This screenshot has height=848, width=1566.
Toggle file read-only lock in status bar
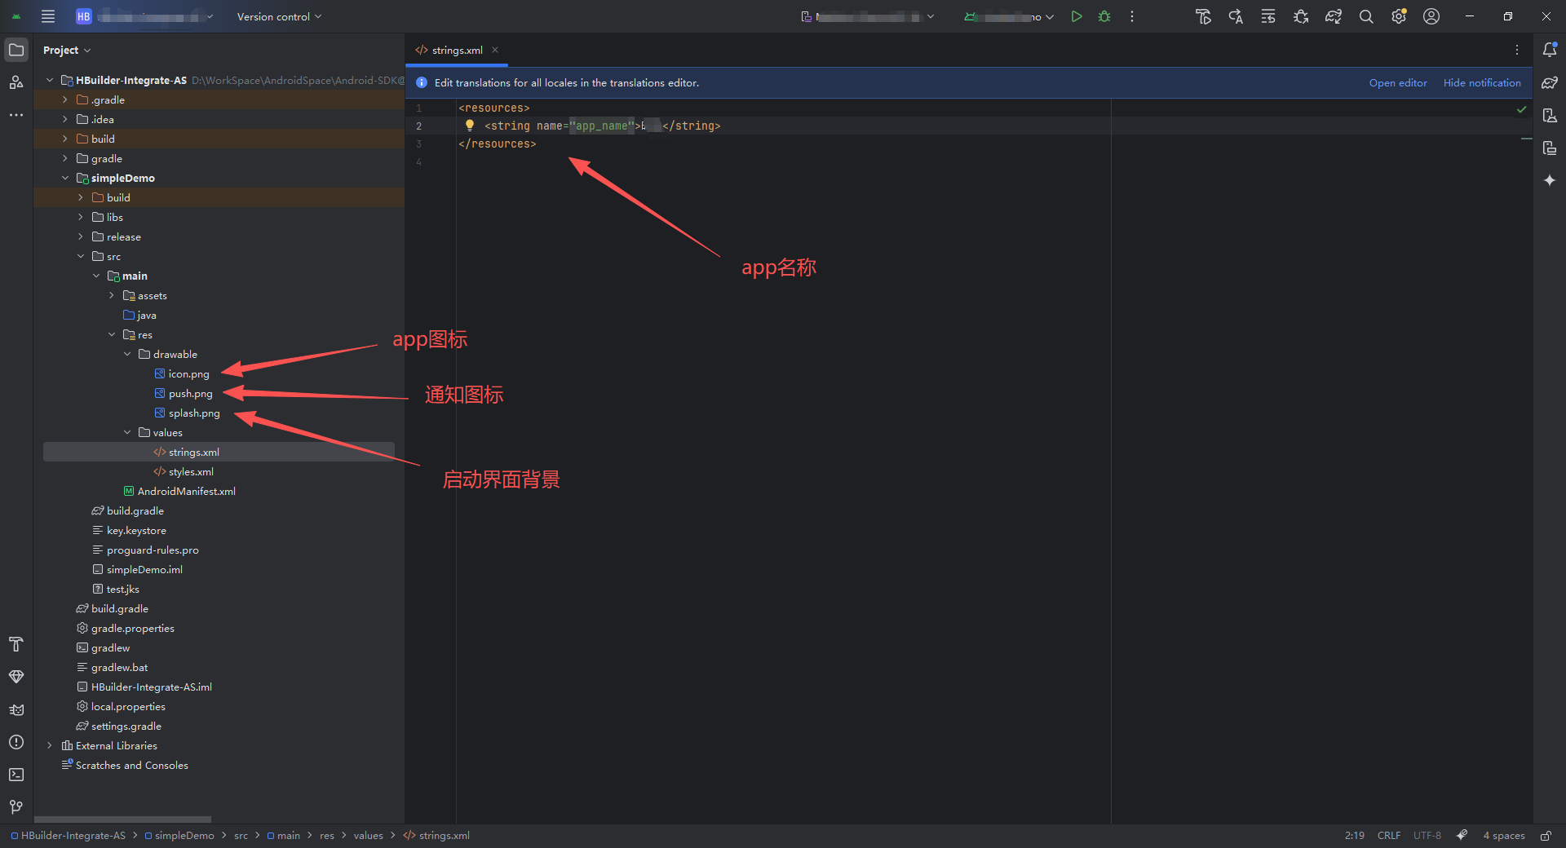1546,836
